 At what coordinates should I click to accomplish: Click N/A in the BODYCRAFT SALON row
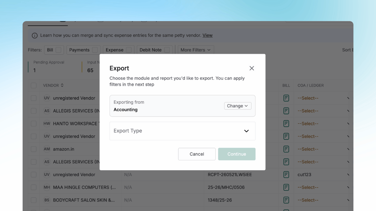(x=128, y=200)
